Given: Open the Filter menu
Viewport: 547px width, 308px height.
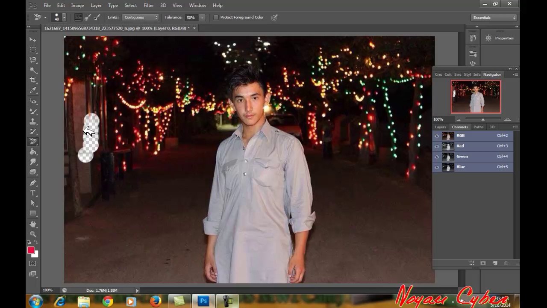Looking at the screenshot, I should pos(149,5).
